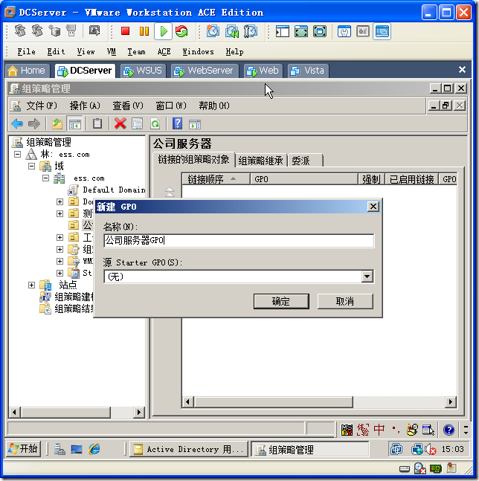Click GPMC red Delete X icon
This screenshot has width=479, height=481.
120,124
